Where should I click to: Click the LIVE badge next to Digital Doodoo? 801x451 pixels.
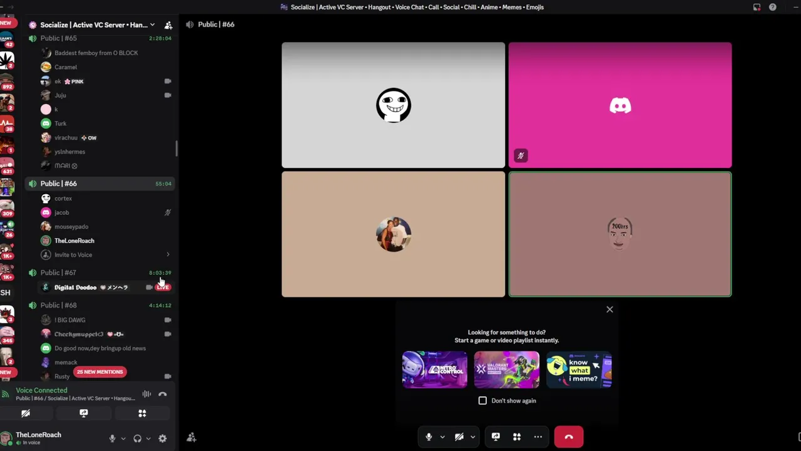(163, 288)
